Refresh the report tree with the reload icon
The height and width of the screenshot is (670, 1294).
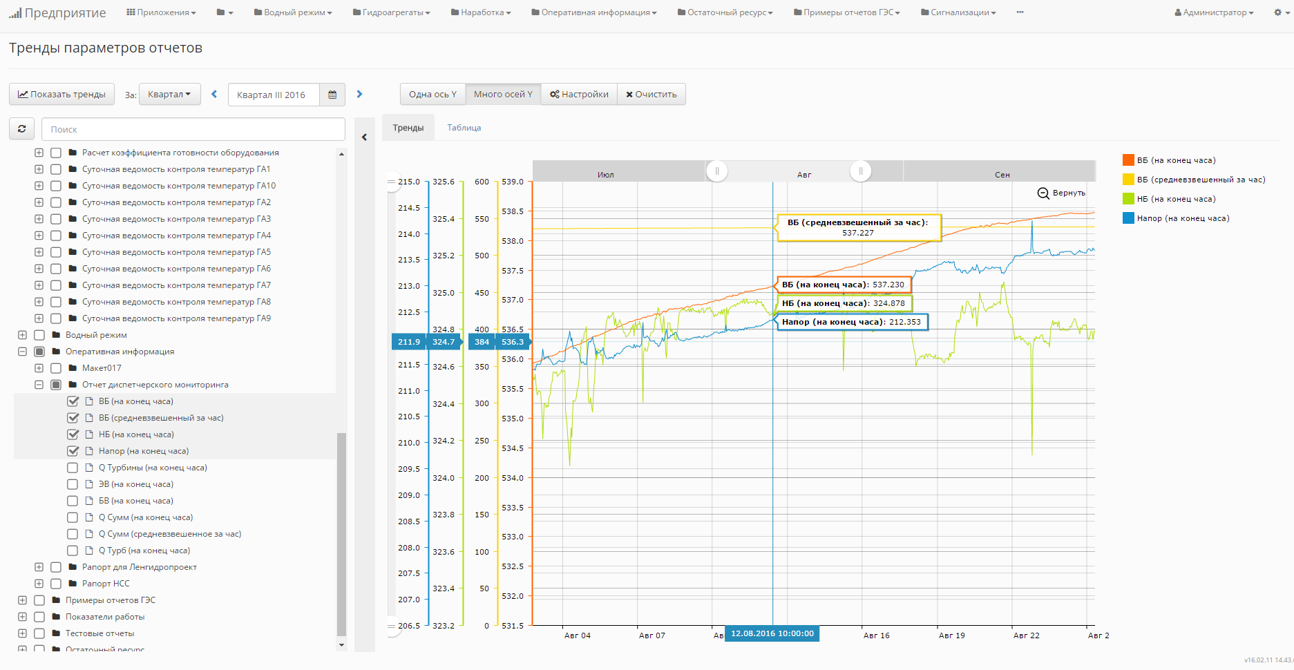[x=22, y=129]
